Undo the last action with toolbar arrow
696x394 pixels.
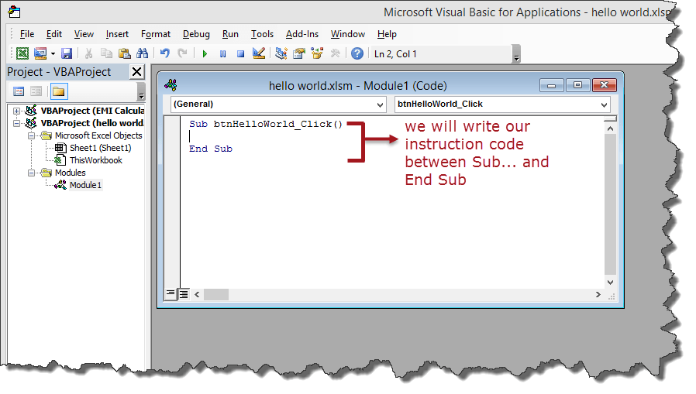(164, 53)
